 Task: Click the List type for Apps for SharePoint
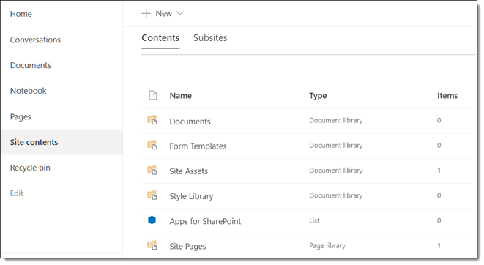tap(315, 220)
